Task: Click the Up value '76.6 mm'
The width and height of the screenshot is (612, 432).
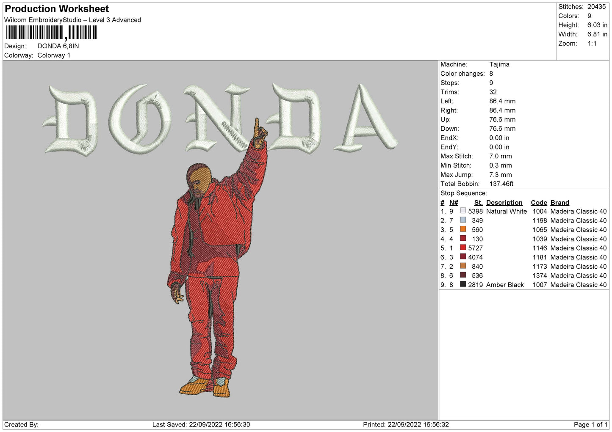Action: point(502,119)
